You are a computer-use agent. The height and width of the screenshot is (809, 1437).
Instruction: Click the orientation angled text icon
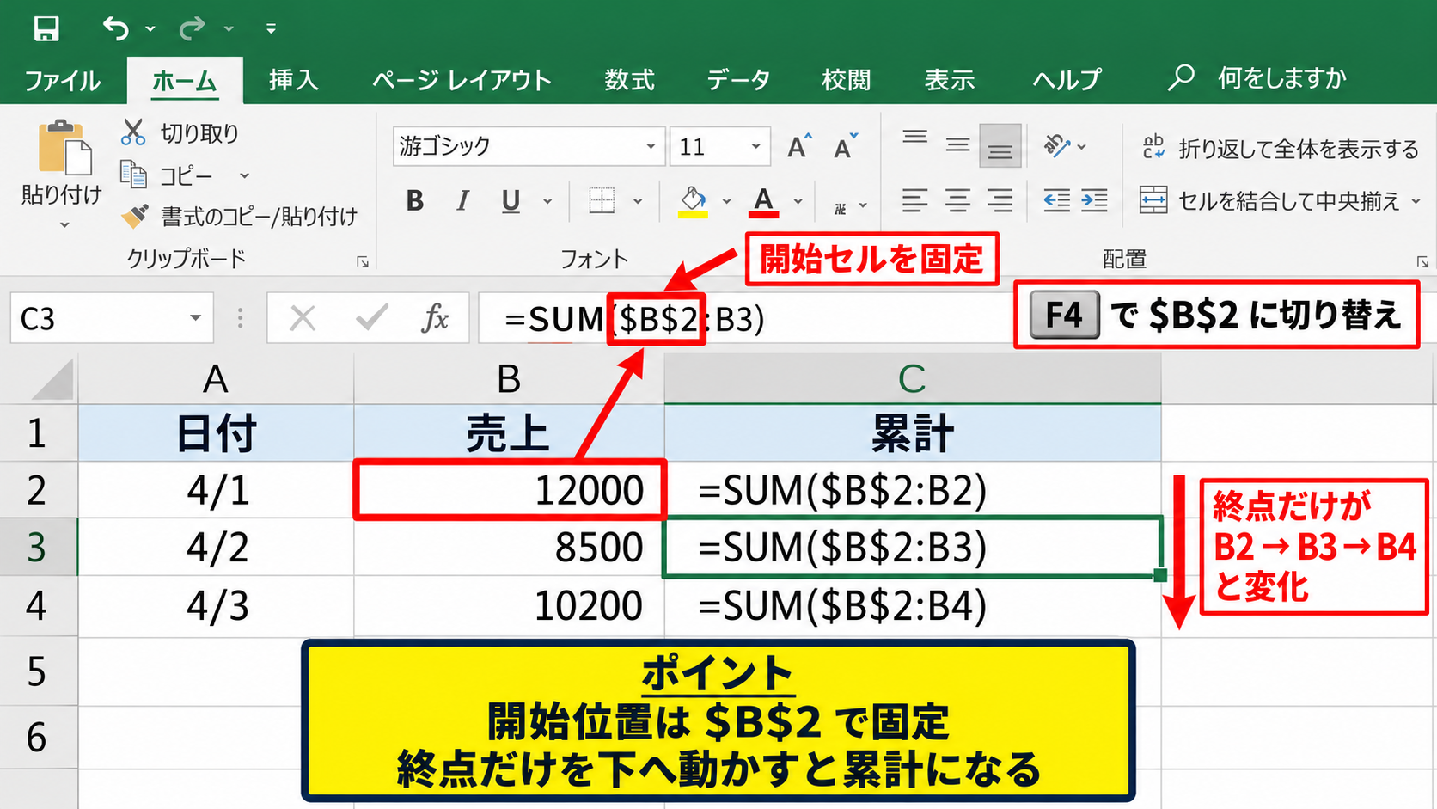point(1056,146)
